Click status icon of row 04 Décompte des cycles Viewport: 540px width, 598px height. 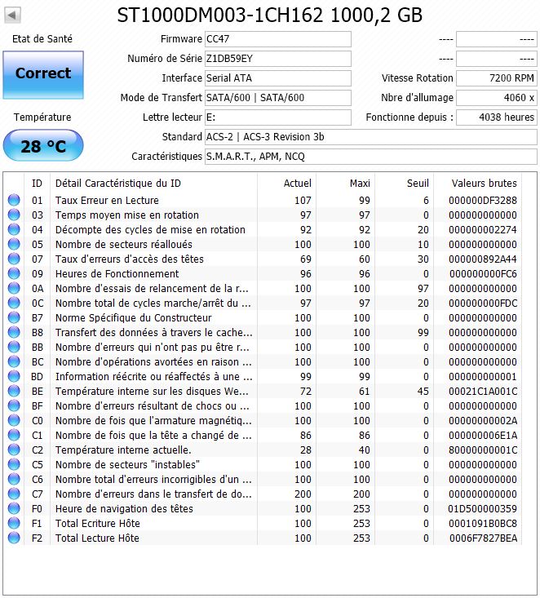[x=14, y=229]
